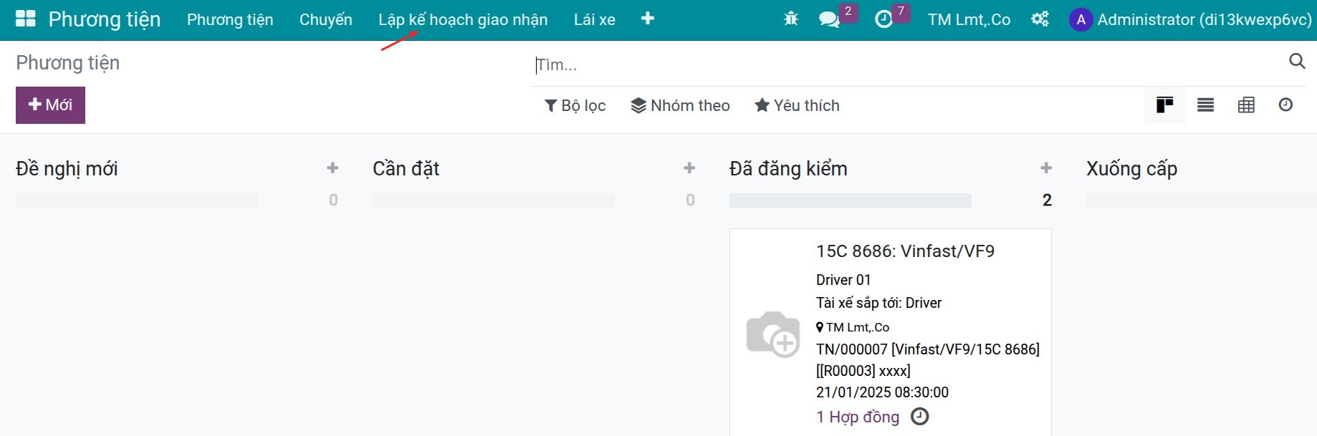Click the count 2 in Đã đăng kiểm
The height and width of the screenshot is (436, 1317).
(x=1047, y=200)
